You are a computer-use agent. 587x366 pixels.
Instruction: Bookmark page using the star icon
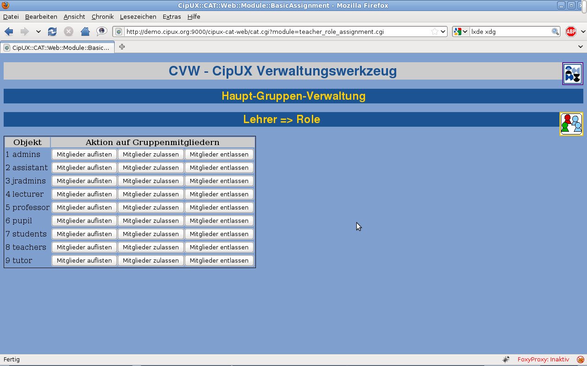[434, 32]
